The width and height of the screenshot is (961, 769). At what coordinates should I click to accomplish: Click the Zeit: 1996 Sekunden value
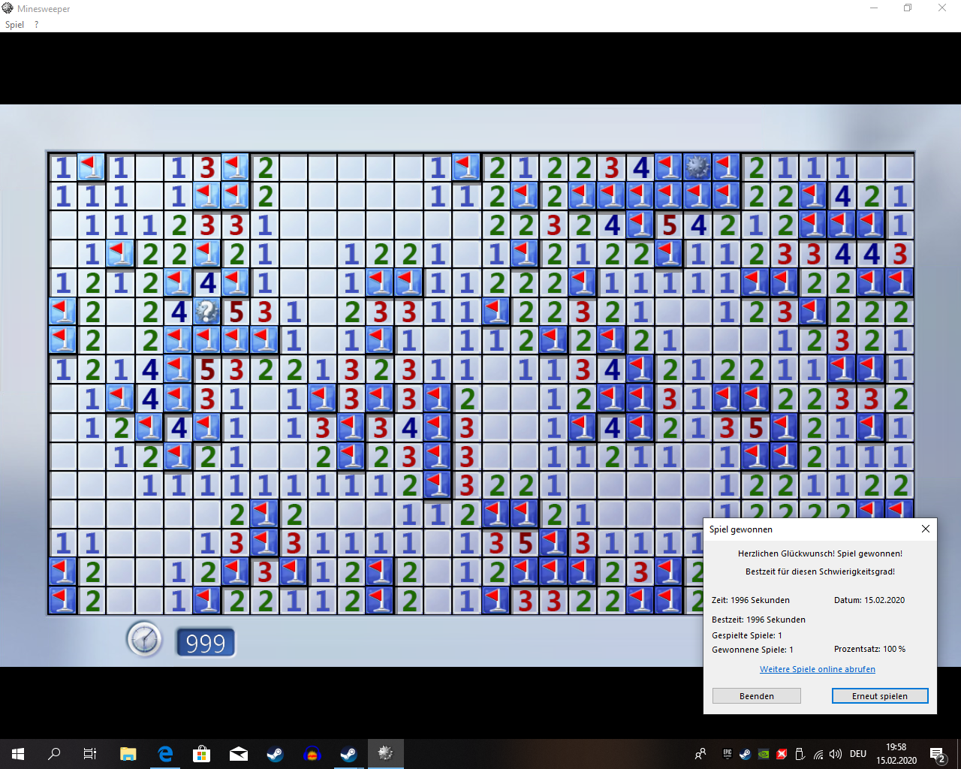pyautogui.click(x=751, y=601)
